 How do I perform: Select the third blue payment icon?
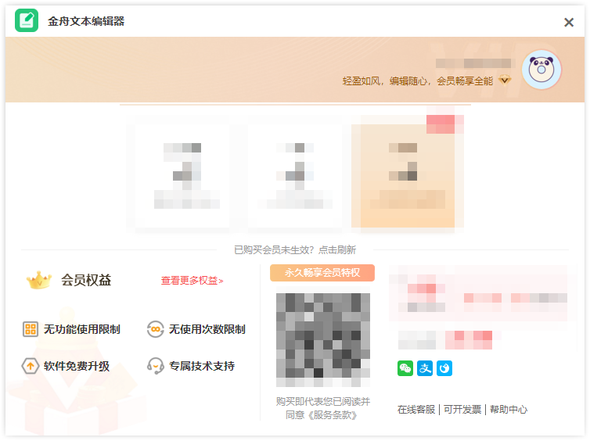[x=444, y=368]
